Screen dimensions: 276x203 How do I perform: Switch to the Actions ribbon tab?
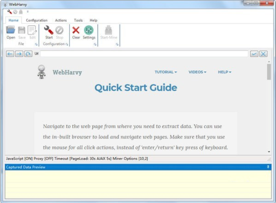coord(61,20)
